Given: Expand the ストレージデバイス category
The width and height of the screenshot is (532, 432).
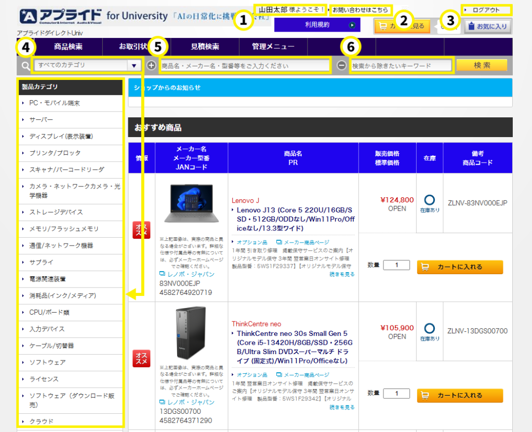Looking at the screenshot, I should 56,212.
